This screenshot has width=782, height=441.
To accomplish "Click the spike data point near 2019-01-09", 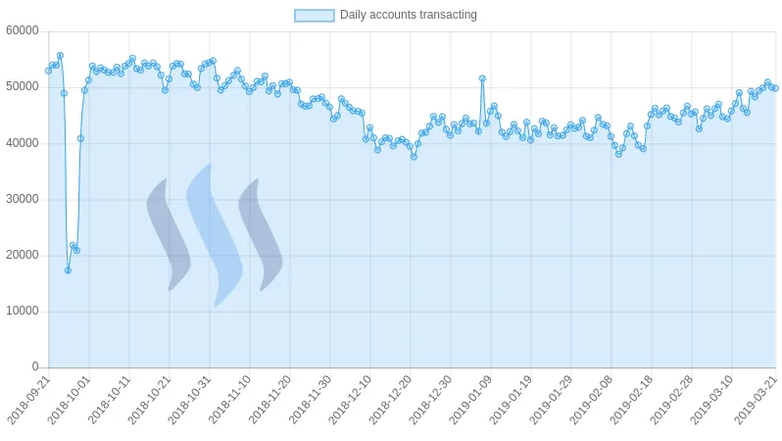I will 482,78.
